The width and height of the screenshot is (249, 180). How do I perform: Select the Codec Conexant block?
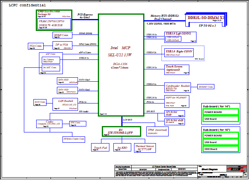pos(50,123)
